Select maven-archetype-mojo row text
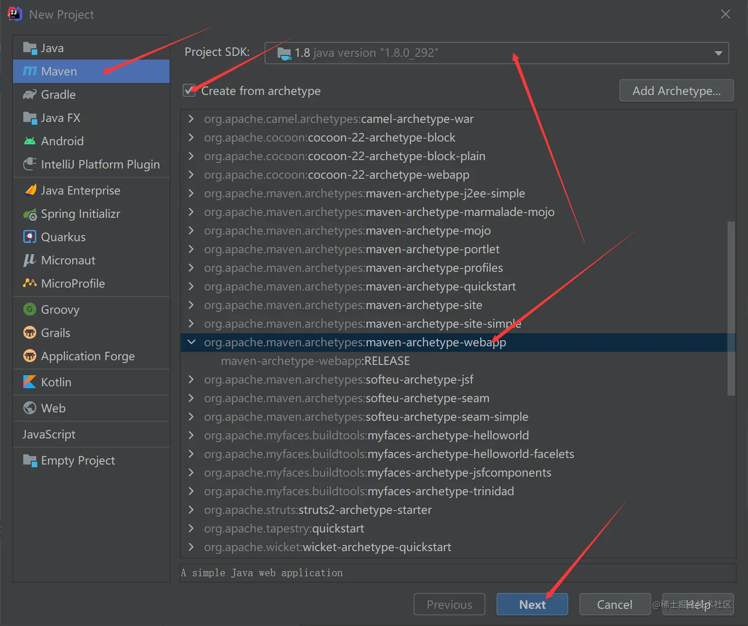The width and height of the screenshot is (748, 626). click(347, 231)
